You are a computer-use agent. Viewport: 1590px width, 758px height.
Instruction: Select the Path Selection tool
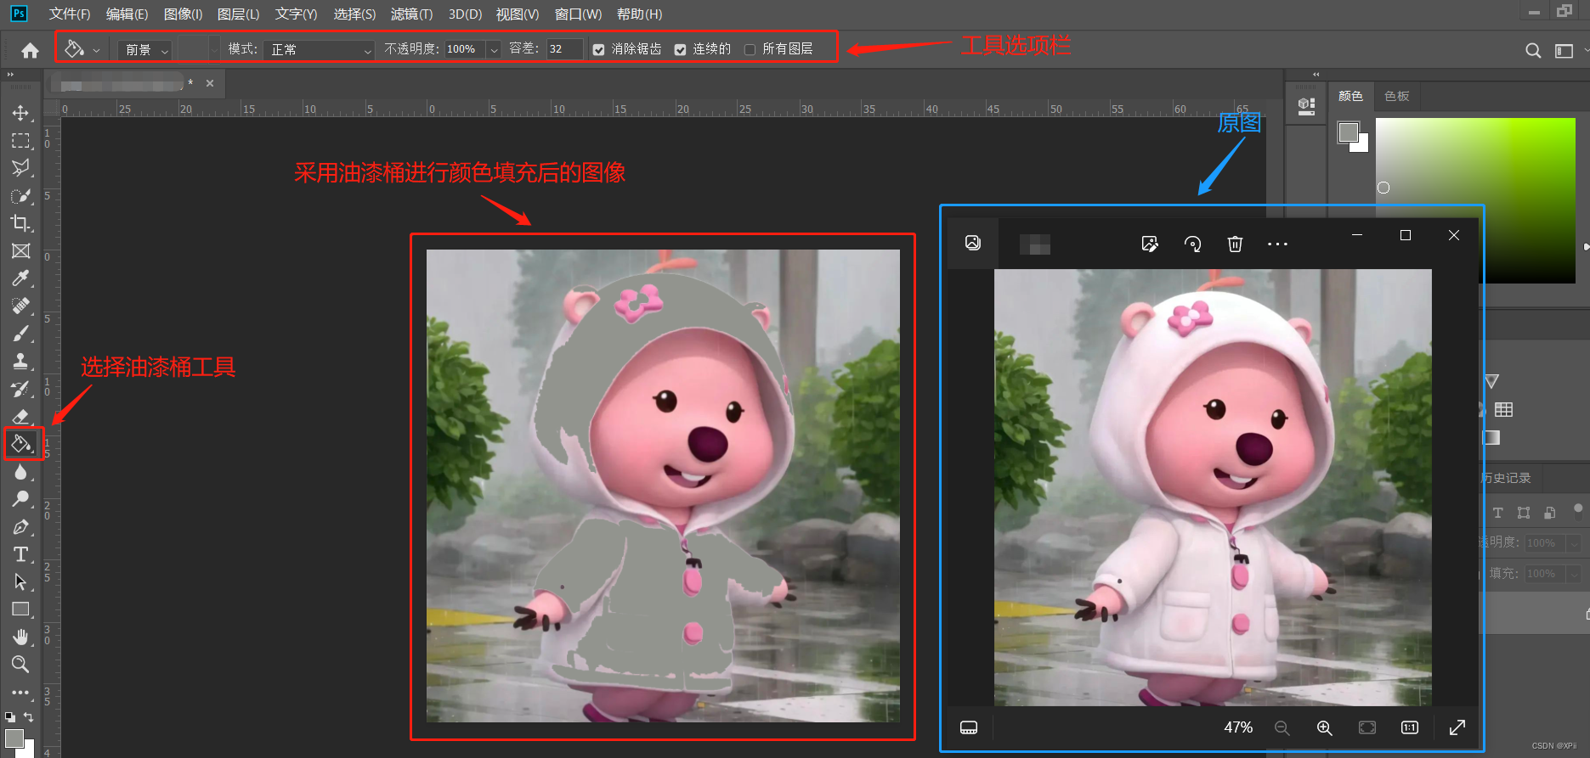20,581
